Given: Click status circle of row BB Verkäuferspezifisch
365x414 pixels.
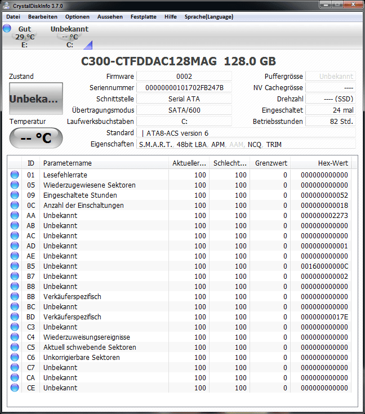Looking at the screenshot, I should (x=15, y=296).
